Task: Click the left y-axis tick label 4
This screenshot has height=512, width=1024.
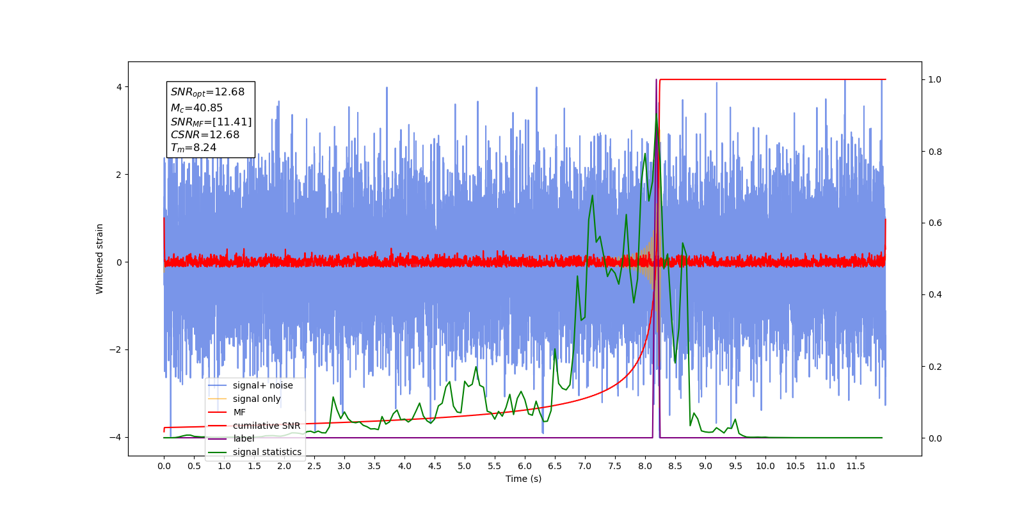Action: [x=118, y=87]
